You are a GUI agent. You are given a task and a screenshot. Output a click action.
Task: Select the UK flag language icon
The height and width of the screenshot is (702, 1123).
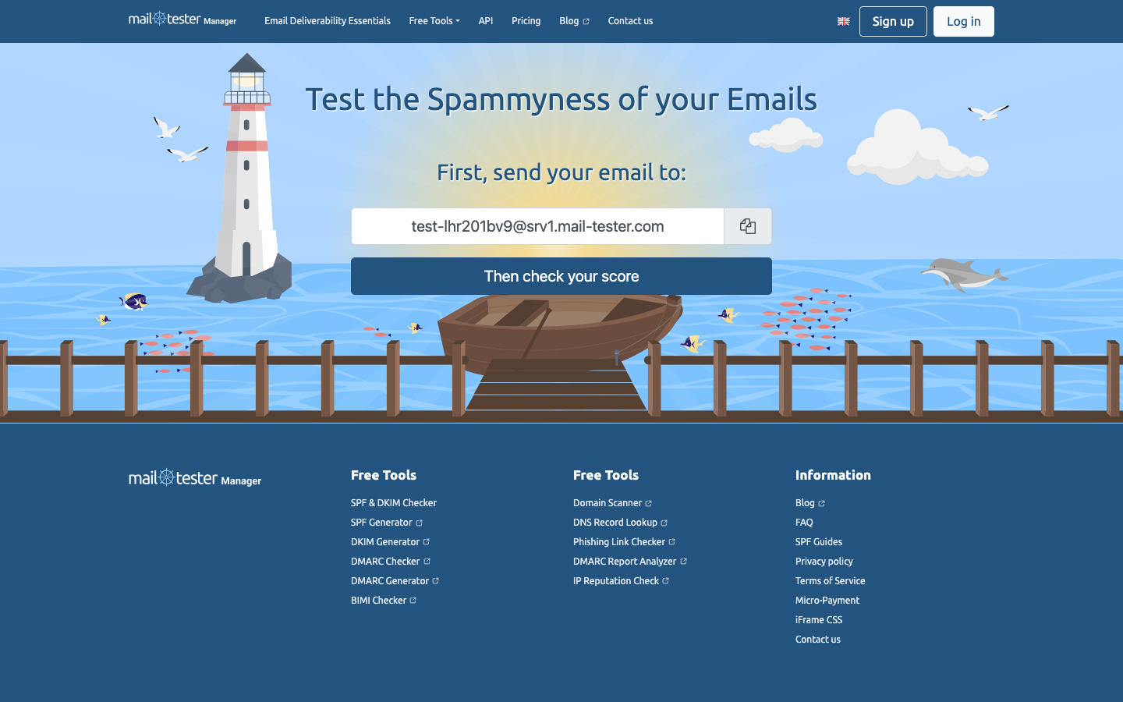[x=843, y=22]
